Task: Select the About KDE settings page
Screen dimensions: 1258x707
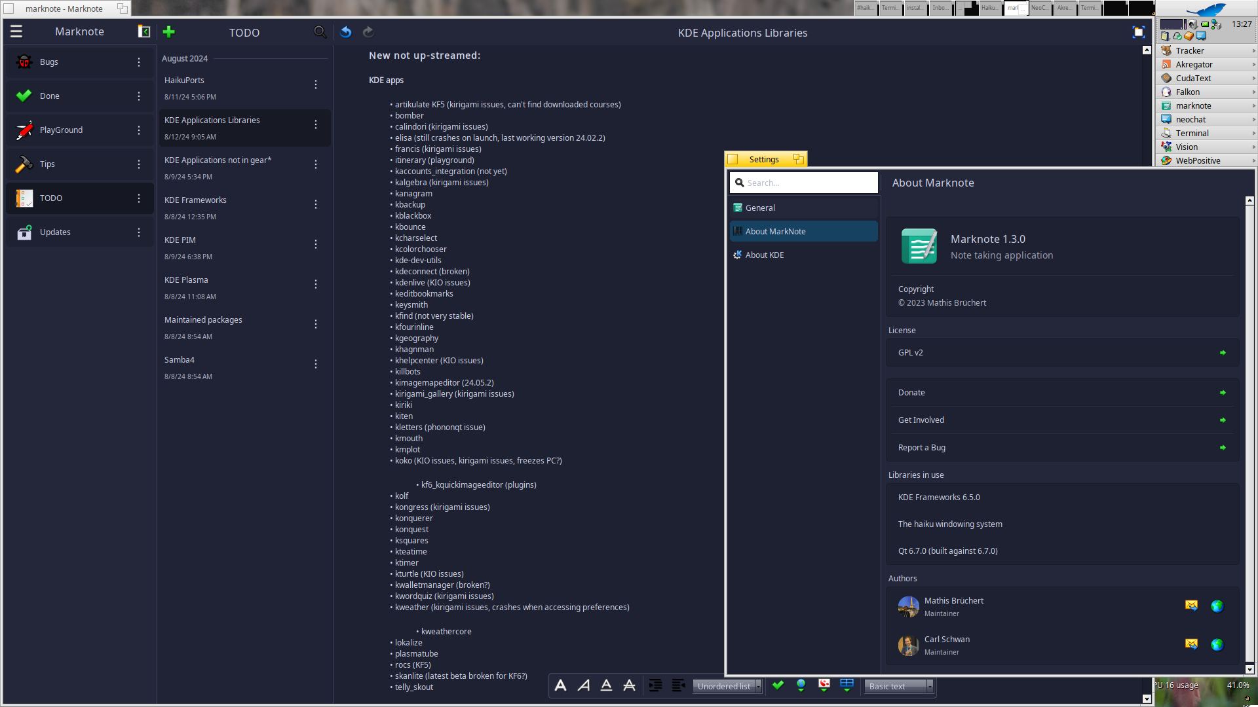Action: tap(803, 255)
